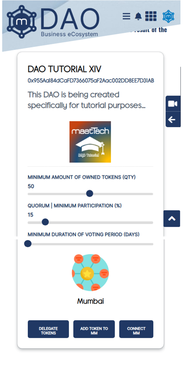Click Add Token to MM button
This screenshot has height=371, width=183.
pyautogui.click(x=94, y=329)
